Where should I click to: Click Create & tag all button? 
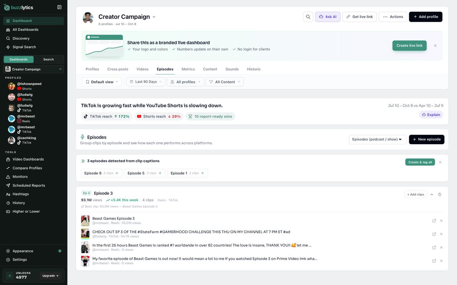click(420, 162)
